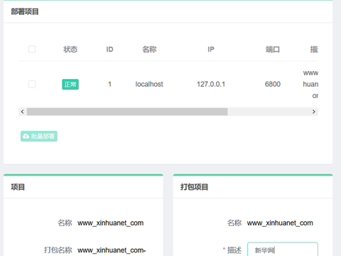
Task: Click the 打包名称 label
Action: coord(58,250)
